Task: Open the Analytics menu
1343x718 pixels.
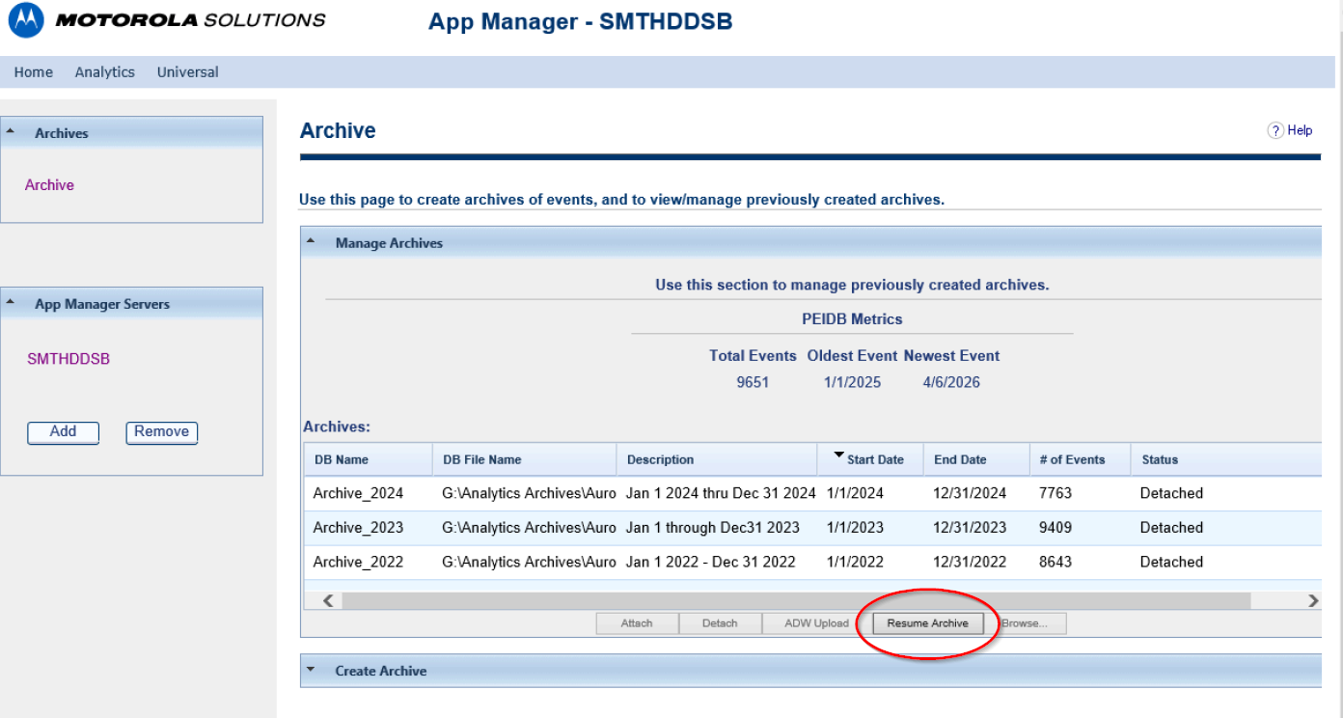Action: 105,72
